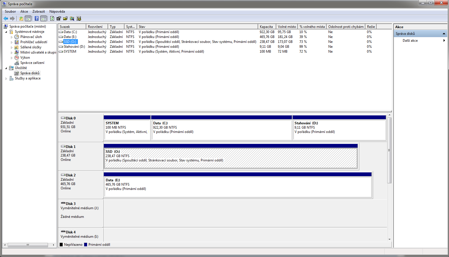
Task: Click the Properties toolbar icon
Action: click(59, 19)
